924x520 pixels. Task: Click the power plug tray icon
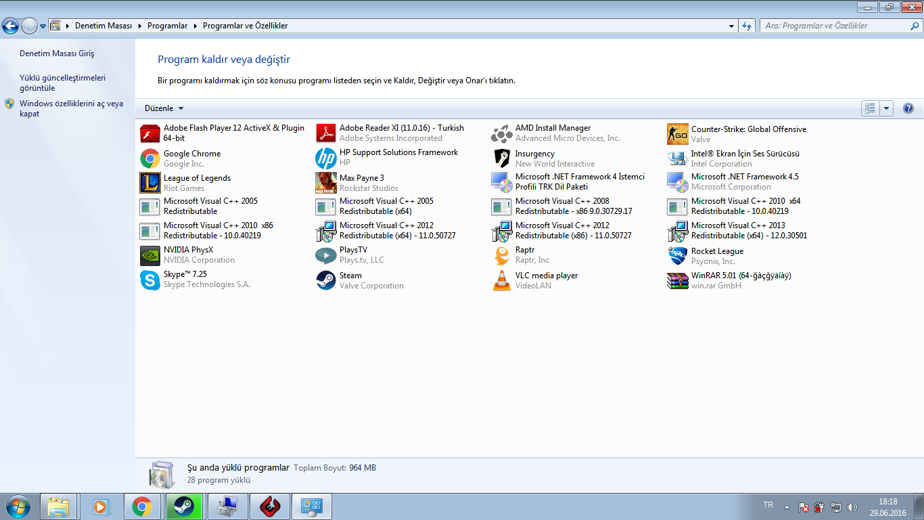[x=820, y=506]
